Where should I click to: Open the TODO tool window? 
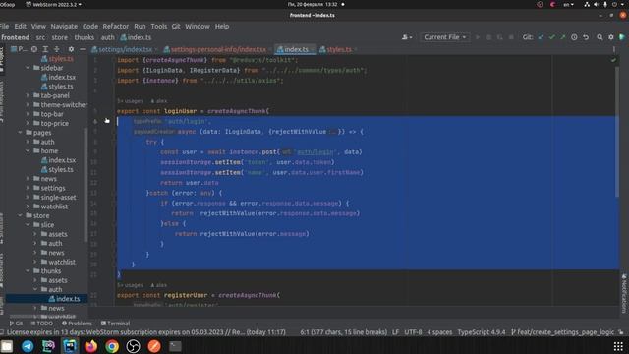(x=42, y=324)
